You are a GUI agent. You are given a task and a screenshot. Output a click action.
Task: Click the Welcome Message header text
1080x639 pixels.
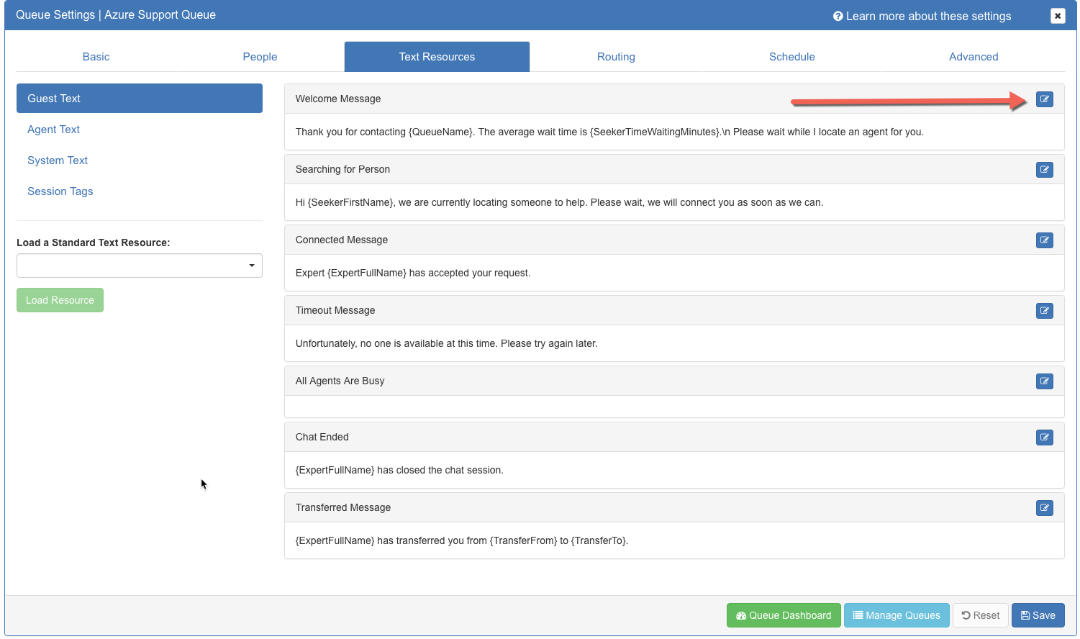[x=338, y=99]
